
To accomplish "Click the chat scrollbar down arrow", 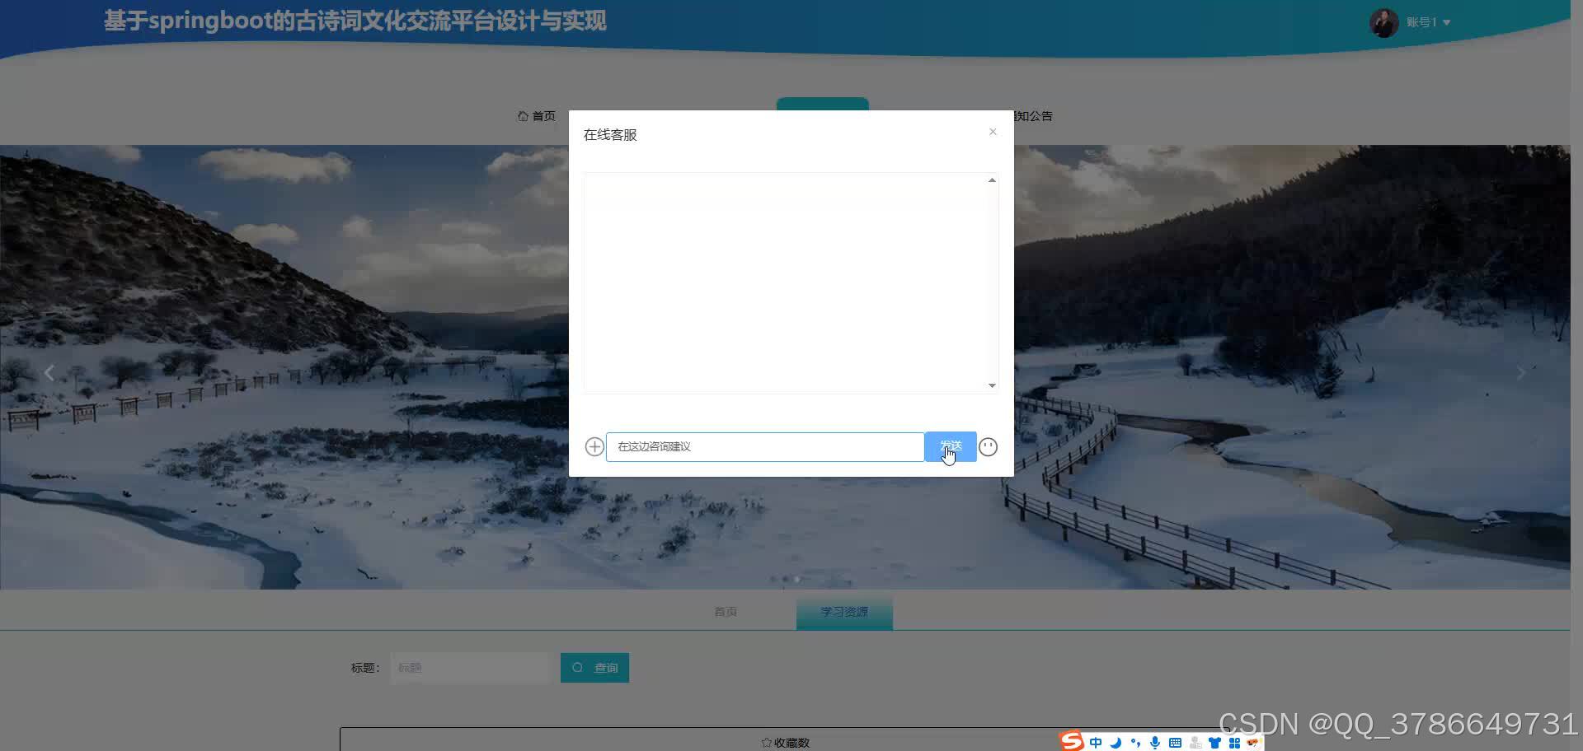I will coord(992,385).
